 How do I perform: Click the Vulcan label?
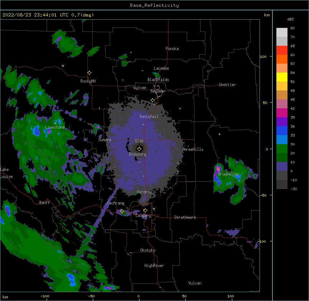[195, 283]
